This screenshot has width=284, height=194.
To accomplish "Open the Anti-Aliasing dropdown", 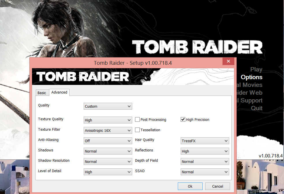I will [x=108, y=141].
